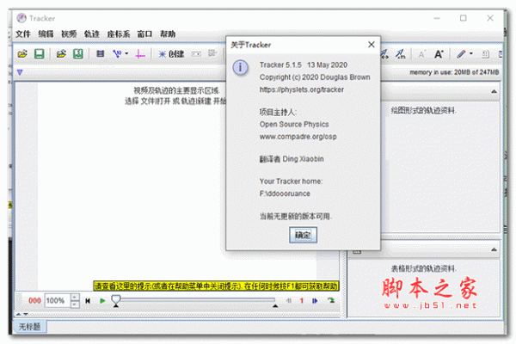516x344 pixels.
Task: Click the red 000 frame readout
Action: click(x=34, y=300)
